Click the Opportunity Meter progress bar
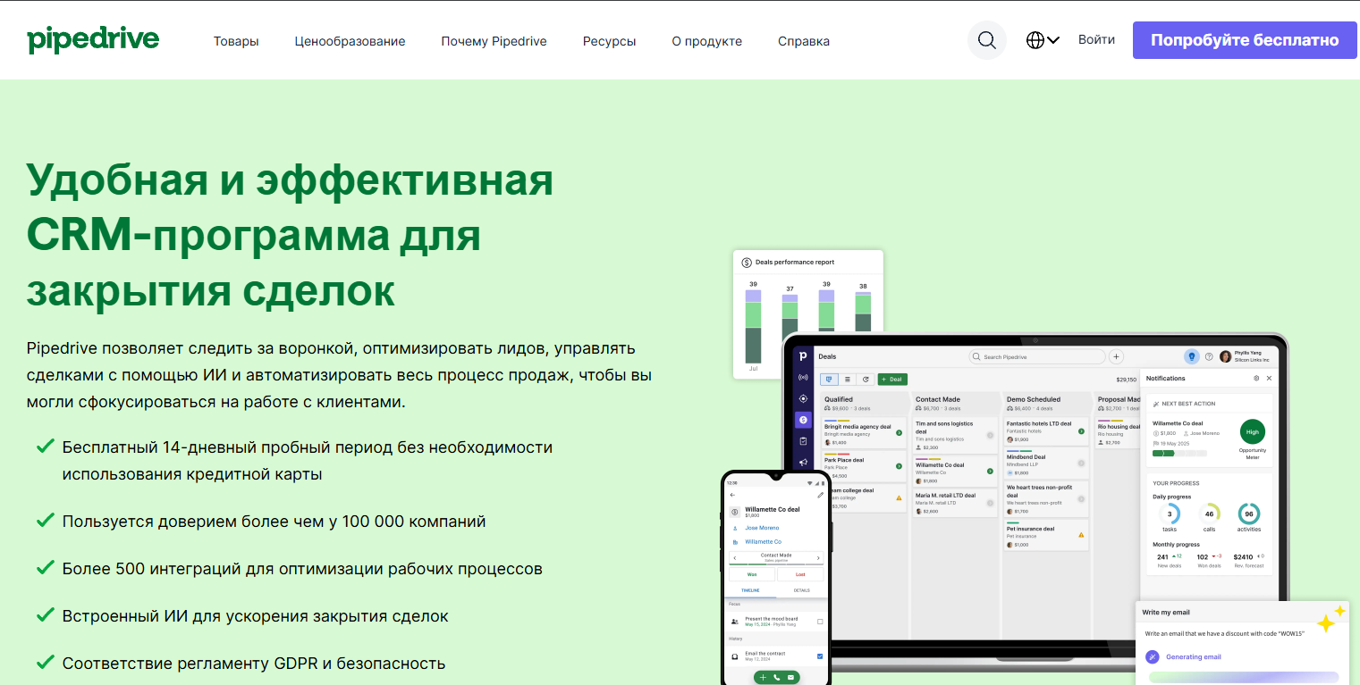 [x=1178, y=454]
